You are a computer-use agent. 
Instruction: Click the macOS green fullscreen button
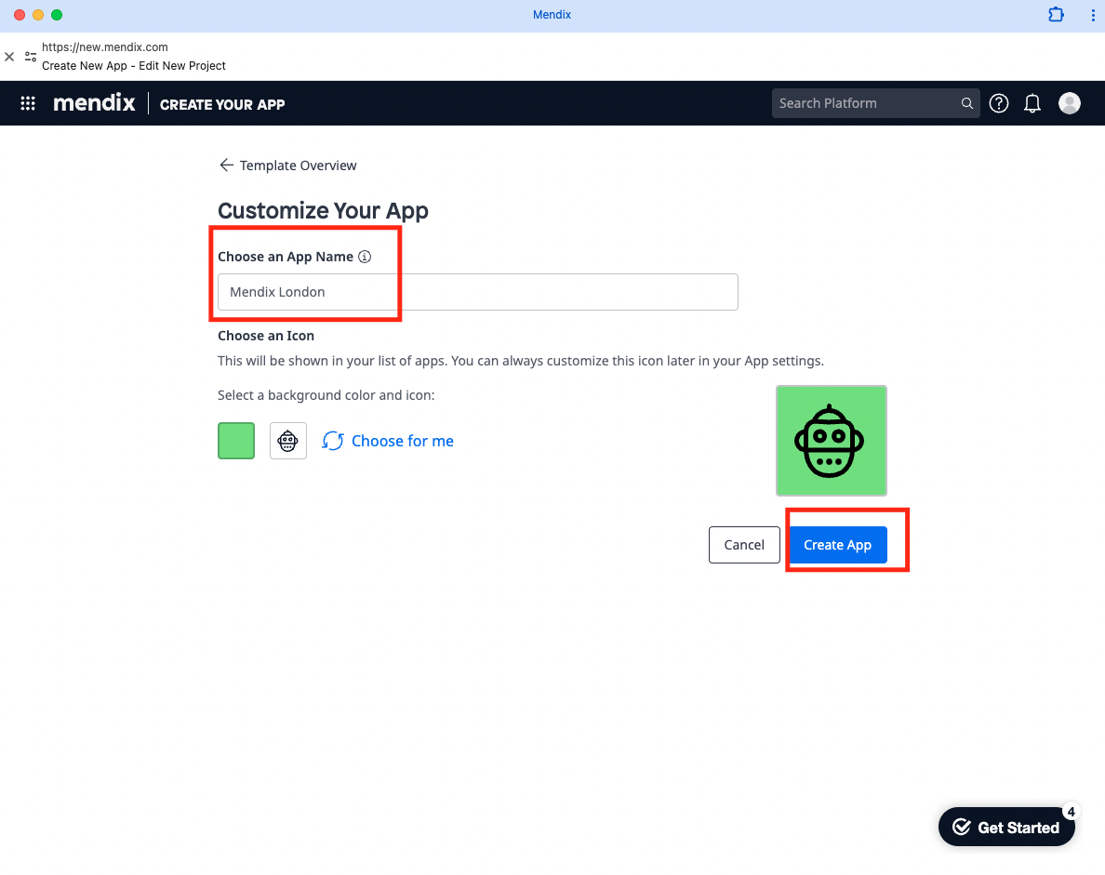[57, 15]
